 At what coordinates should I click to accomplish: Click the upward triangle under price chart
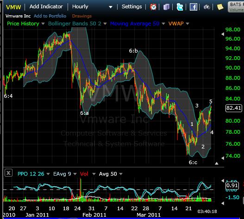click(217, 163)
